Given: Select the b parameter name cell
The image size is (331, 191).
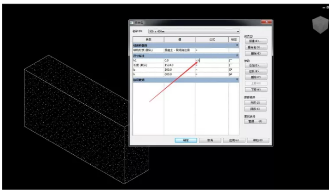Looking at the screenshot, I should pyautogui.click(x=148, y=70).
